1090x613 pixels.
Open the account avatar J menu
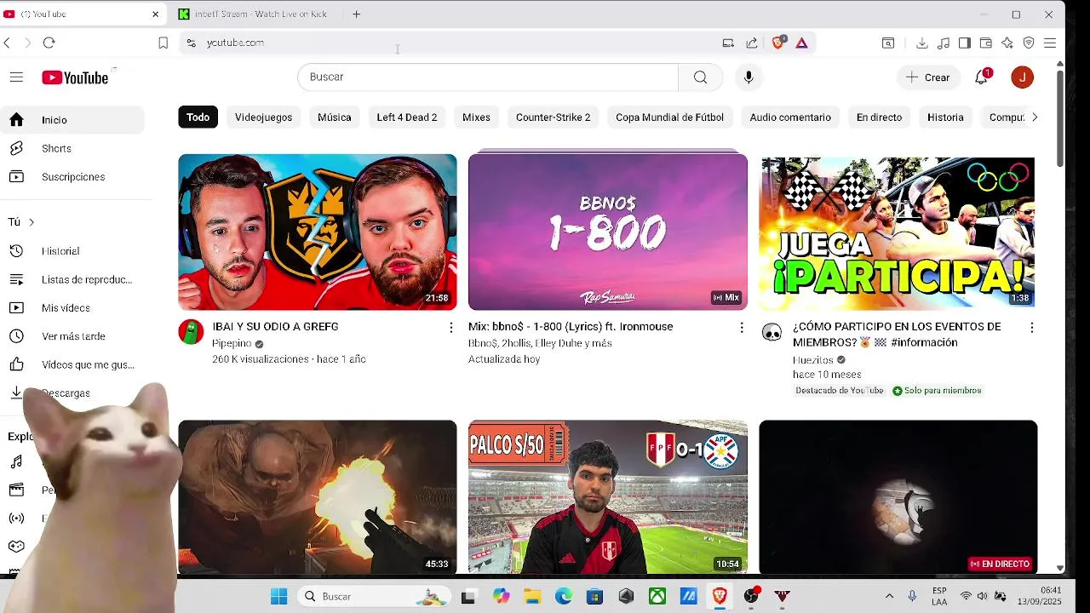(x=1022, y=77)
